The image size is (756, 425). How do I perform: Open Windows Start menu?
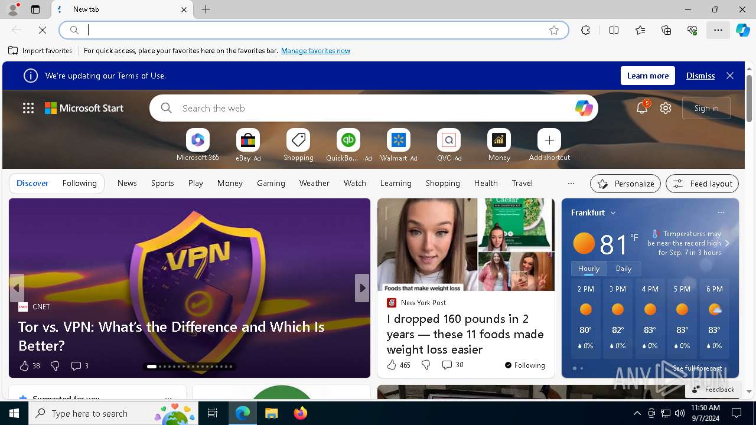(x=14, y=413)
